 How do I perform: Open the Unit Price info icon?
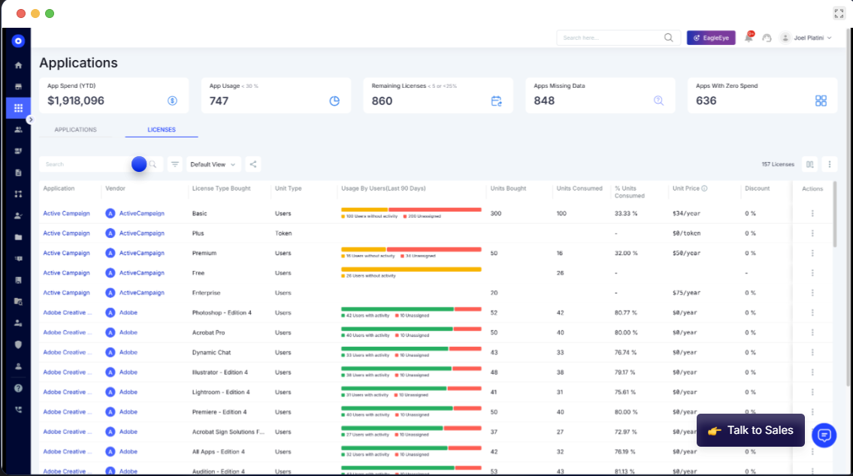click(704, 188)
